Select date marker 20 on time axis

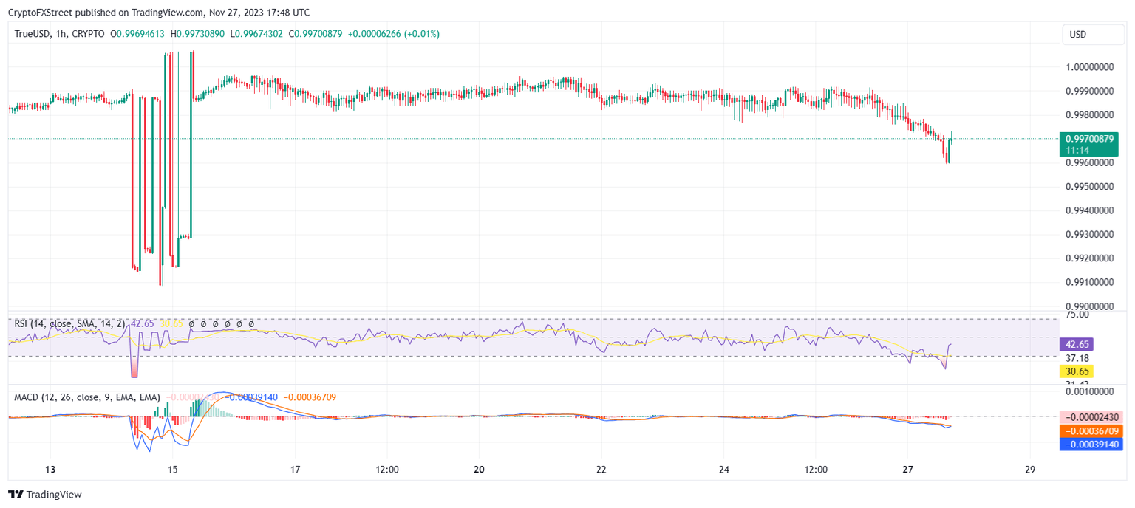[x=479, y=470]
